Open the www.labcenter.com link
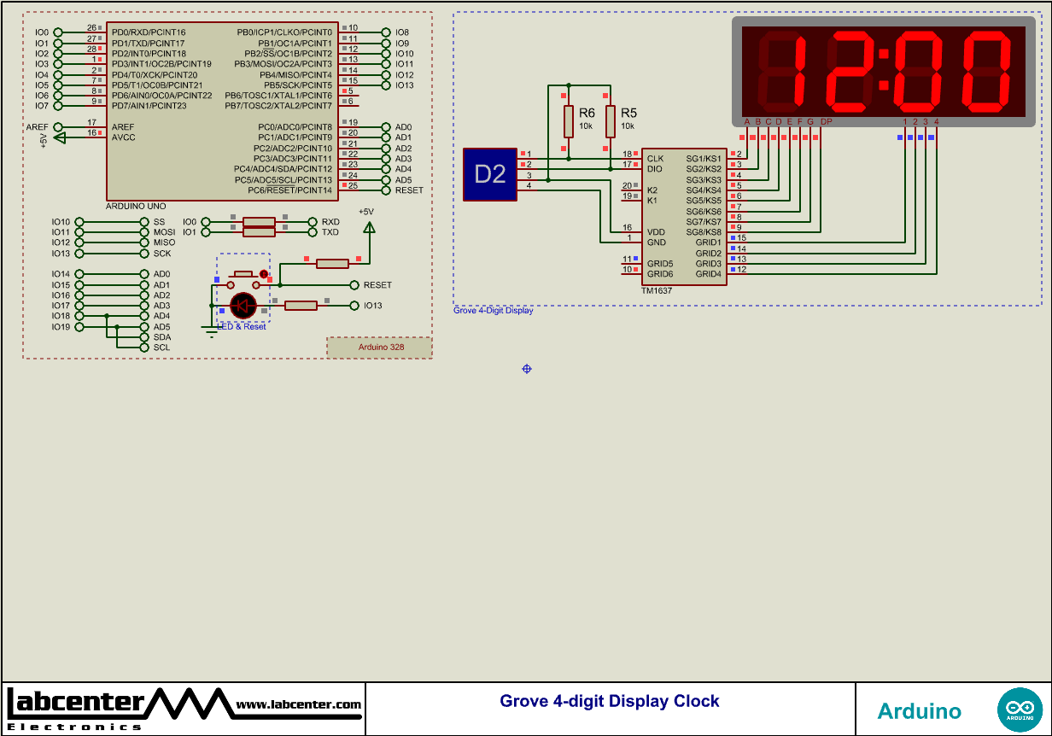1052x736 pixels. click(299, 705)
